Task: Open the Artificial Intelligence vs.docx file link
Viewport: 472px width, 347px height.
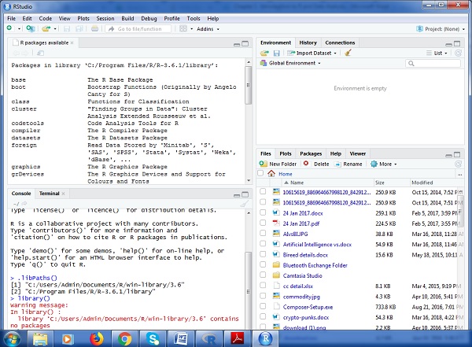Action: [319, 245]
